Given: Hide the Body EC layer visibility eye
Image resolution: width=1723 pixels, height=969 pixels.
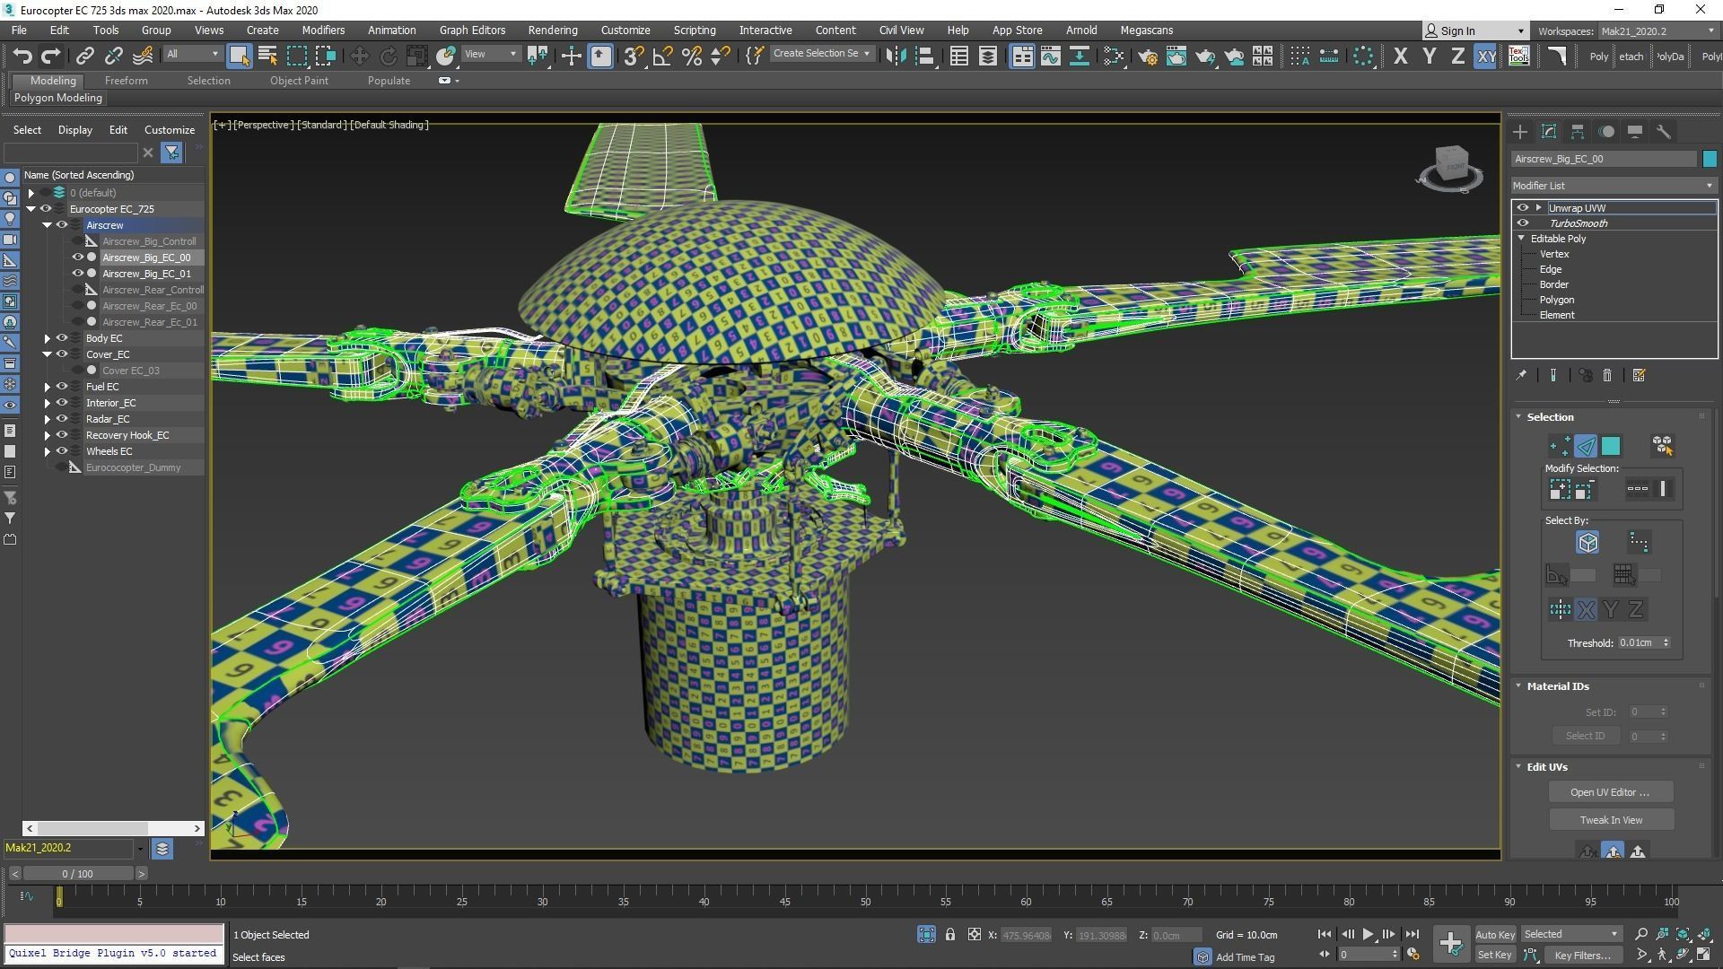Looking at the screenshot, I should pyautogui.click(x=62, y=338).
